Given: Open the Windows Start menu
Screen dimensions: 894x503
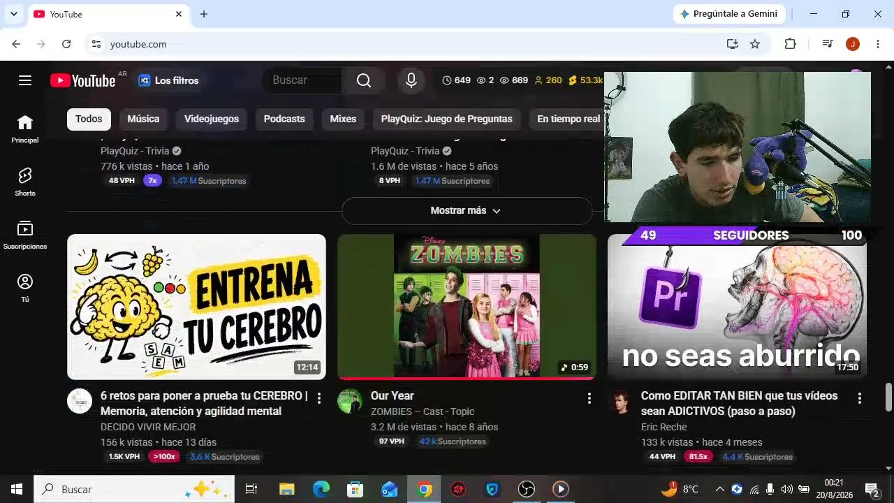Looking at the screenshot, I should (17, 490).
